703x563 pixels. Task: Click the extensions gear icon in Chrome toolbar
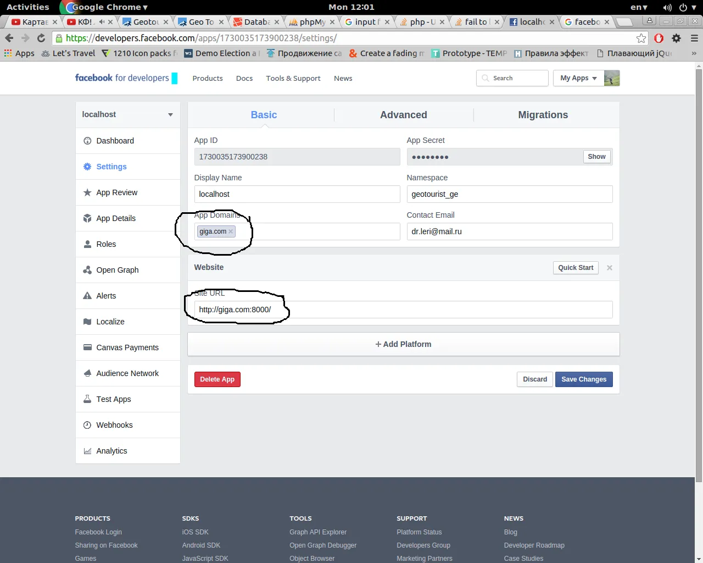click(677, 38)
